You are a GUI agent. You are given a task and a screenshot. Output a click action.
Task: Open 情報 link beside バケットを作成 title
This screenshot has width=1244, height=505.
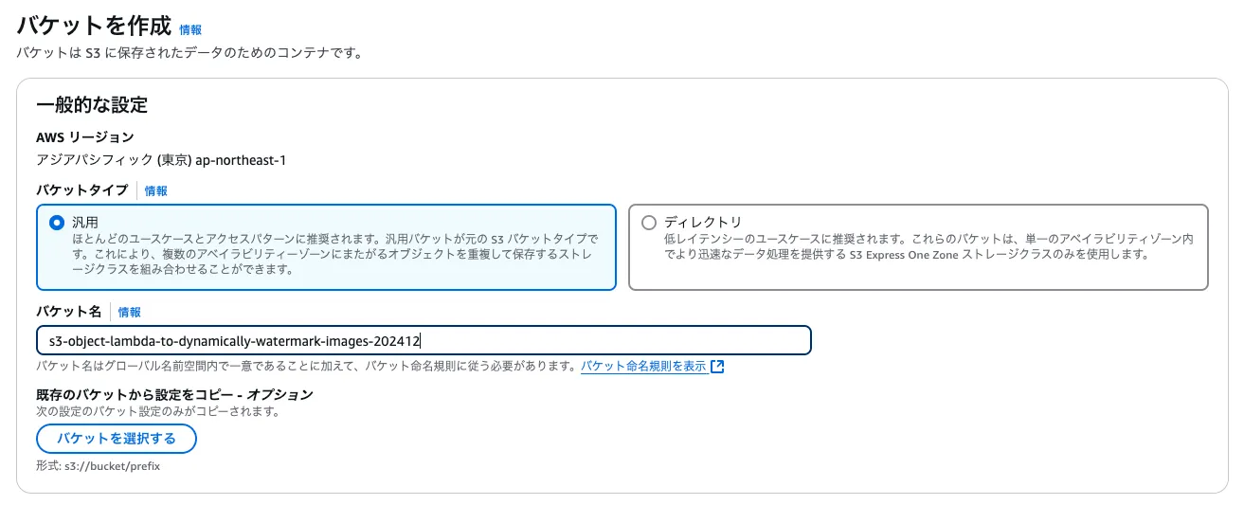[x=190, y=29]
